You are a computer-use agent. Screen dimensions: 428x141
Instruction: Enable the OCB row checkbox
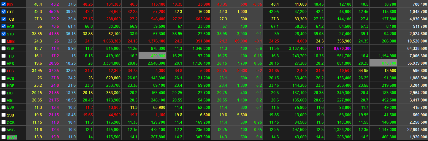tap(4, 122)
